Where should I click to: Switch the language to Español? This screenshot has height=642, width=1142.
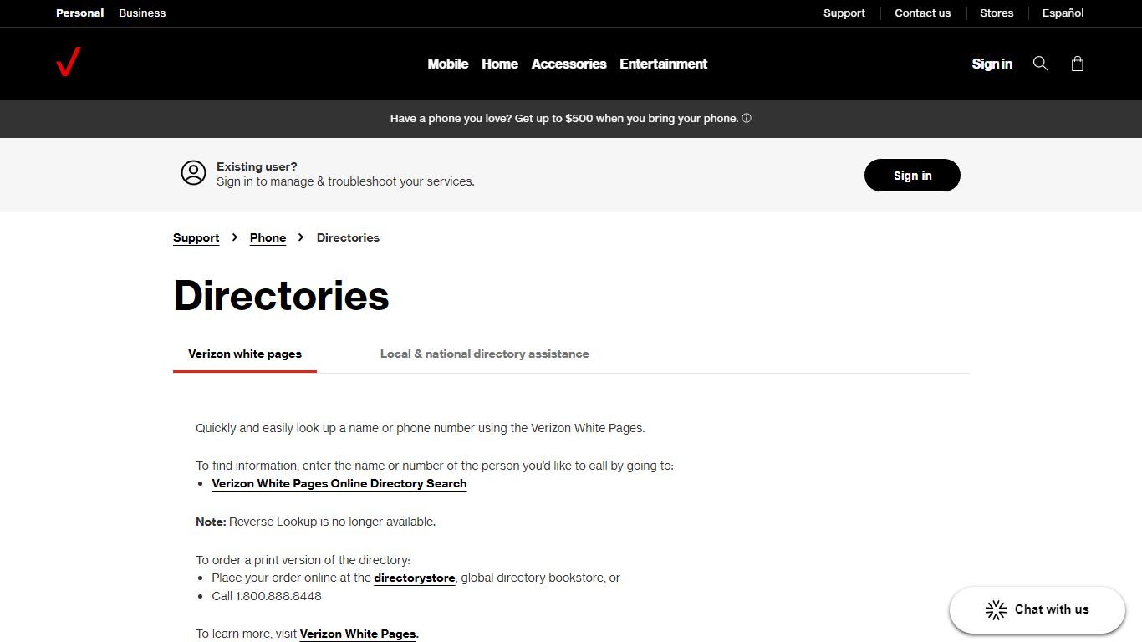pyautogui.click(x=1063, y=13)
